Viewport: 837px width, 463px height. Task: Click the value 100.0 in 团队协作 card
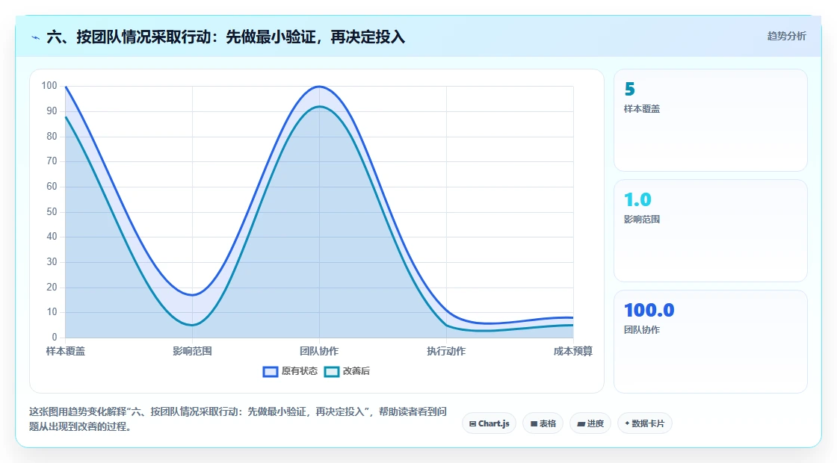[649, 310]
